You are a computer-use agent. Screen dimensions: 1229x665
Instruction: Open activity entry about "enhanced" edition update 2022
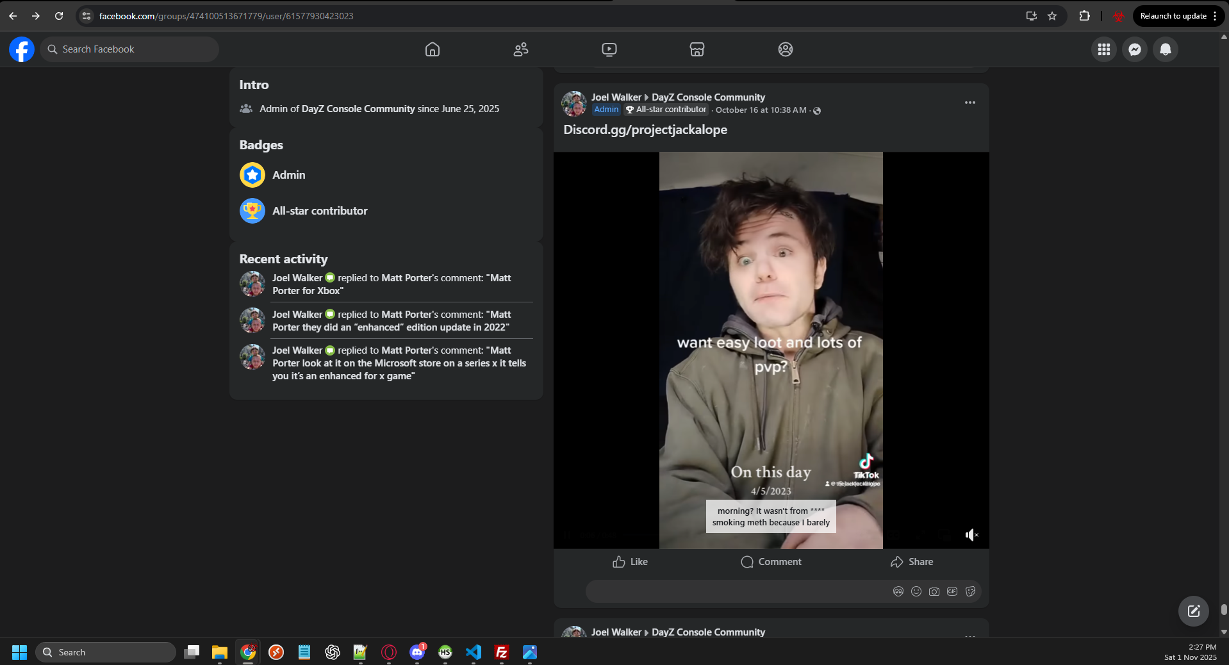coord(386,320)
